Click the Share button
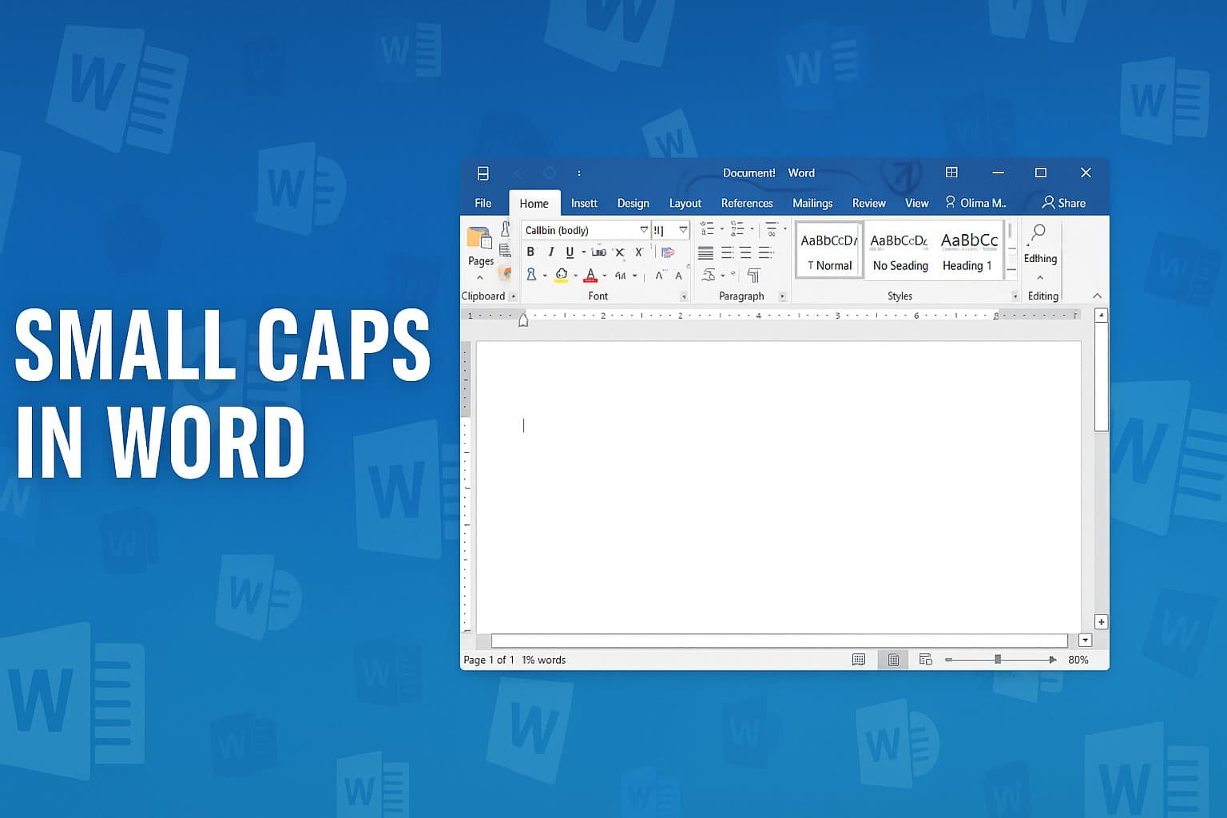The width and height of the screenshot is (1227, 818). 1063,203
